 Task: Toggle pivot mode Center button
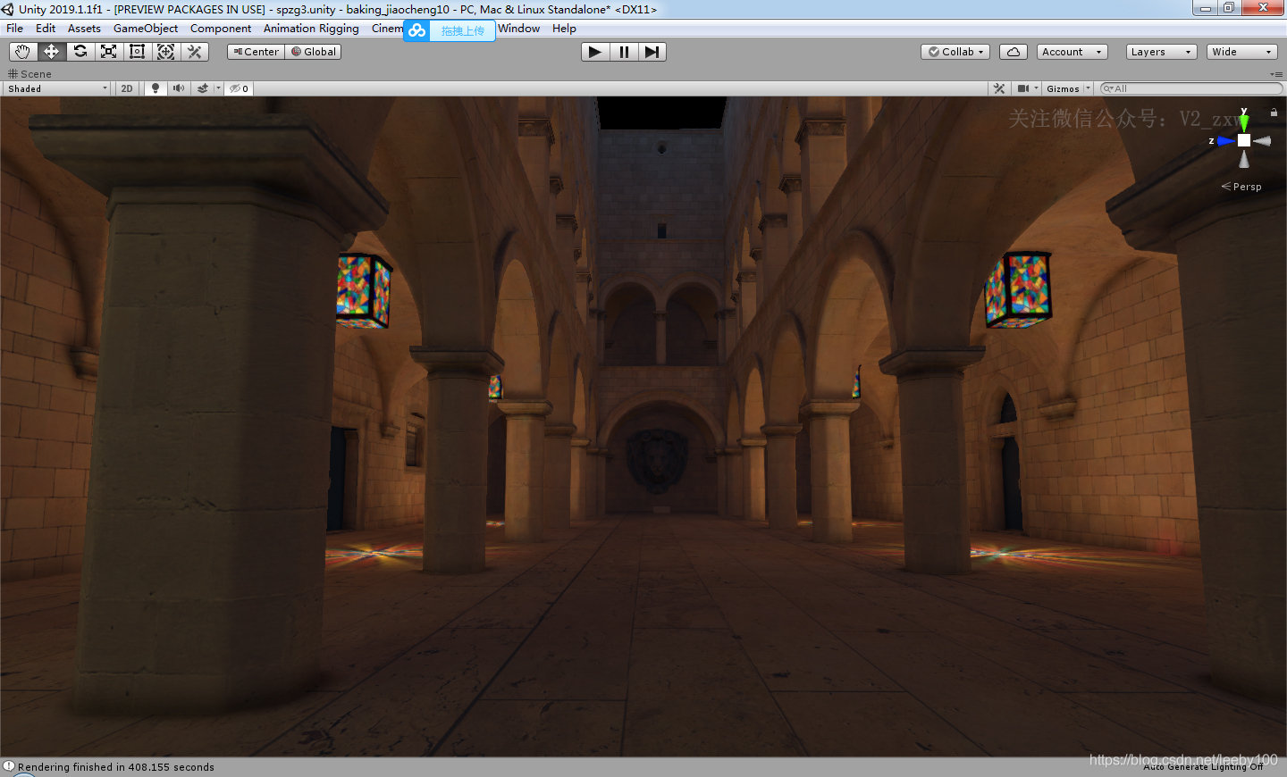(x=256, y=52)
